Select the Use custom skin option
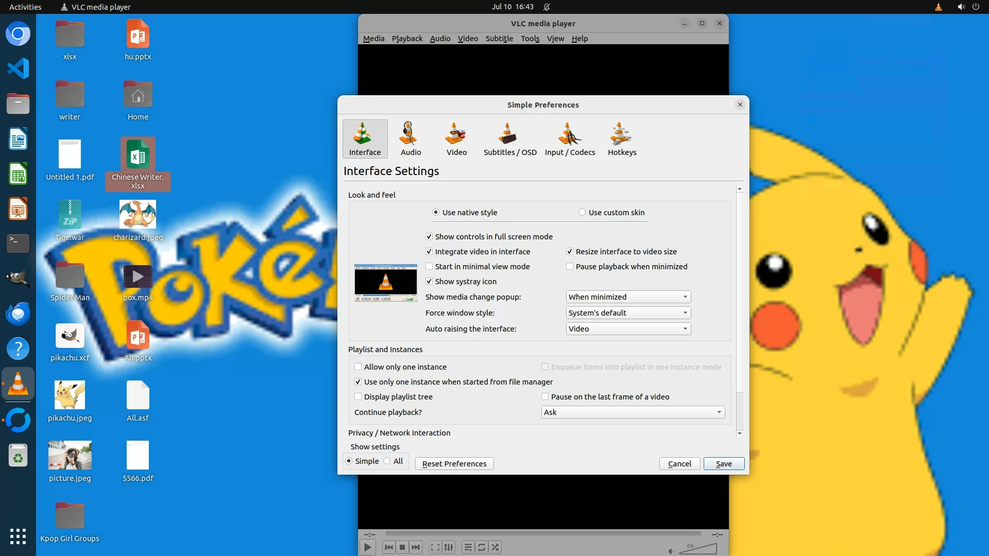 (x=582, y=213)
